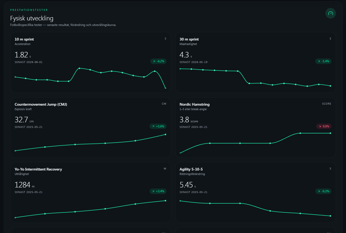Screen dimensions: 346x233
Task: Click the uppercase M unit tag on Yo-Yo card
Action: click(165, 169)
